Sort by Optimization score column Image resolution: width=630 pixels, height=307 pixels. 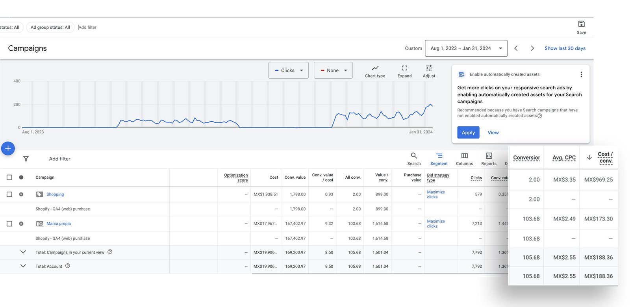[236, 178]
